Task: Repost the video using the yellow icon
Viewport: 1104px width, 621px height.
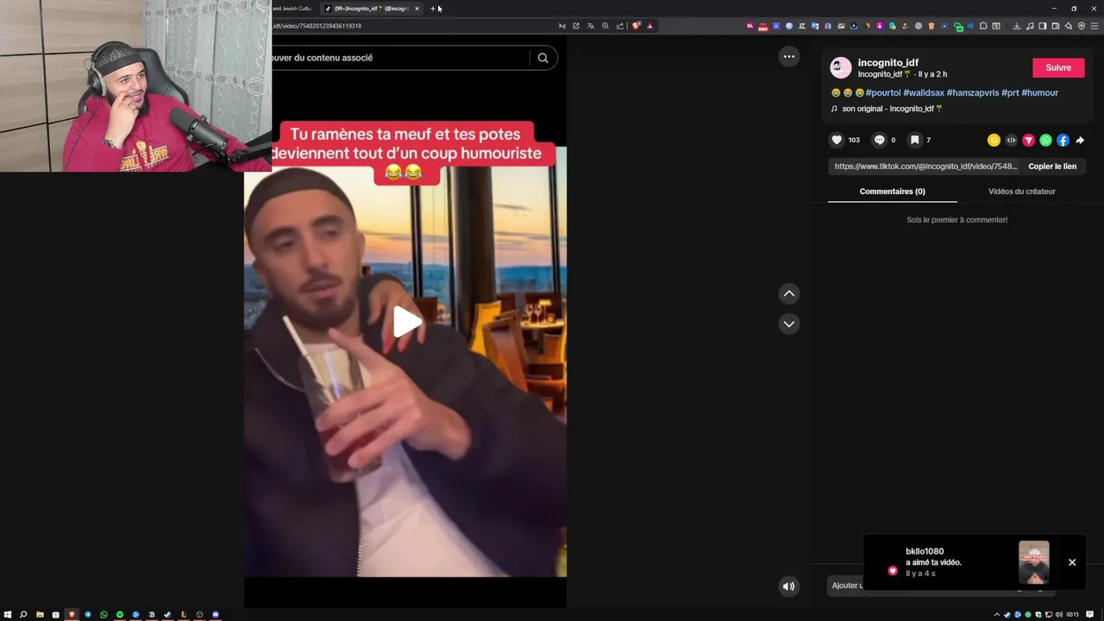Action: (994, 140)
